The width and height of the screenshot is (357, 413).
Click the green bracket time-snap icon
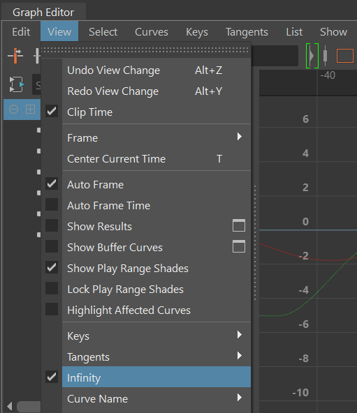[312, 56]
